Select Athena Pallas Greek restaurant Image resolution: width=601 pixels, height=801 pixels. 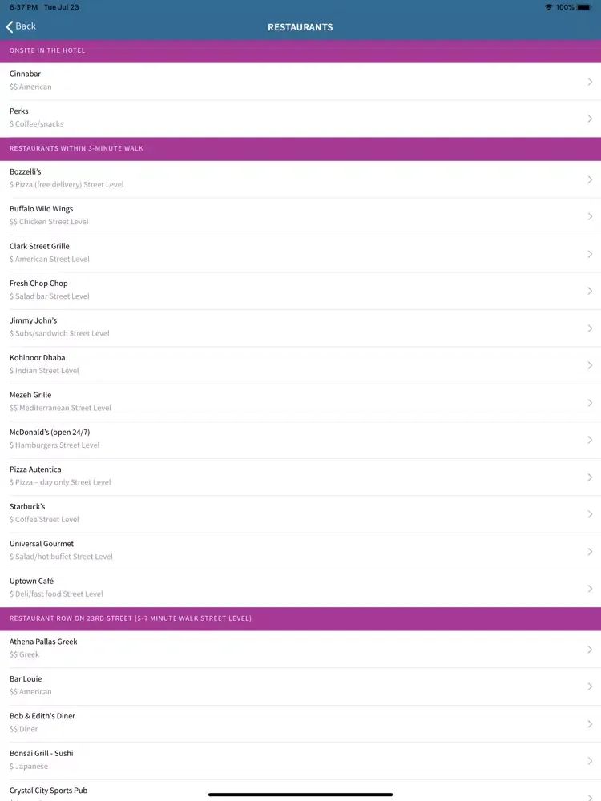[x=300, y=650]
